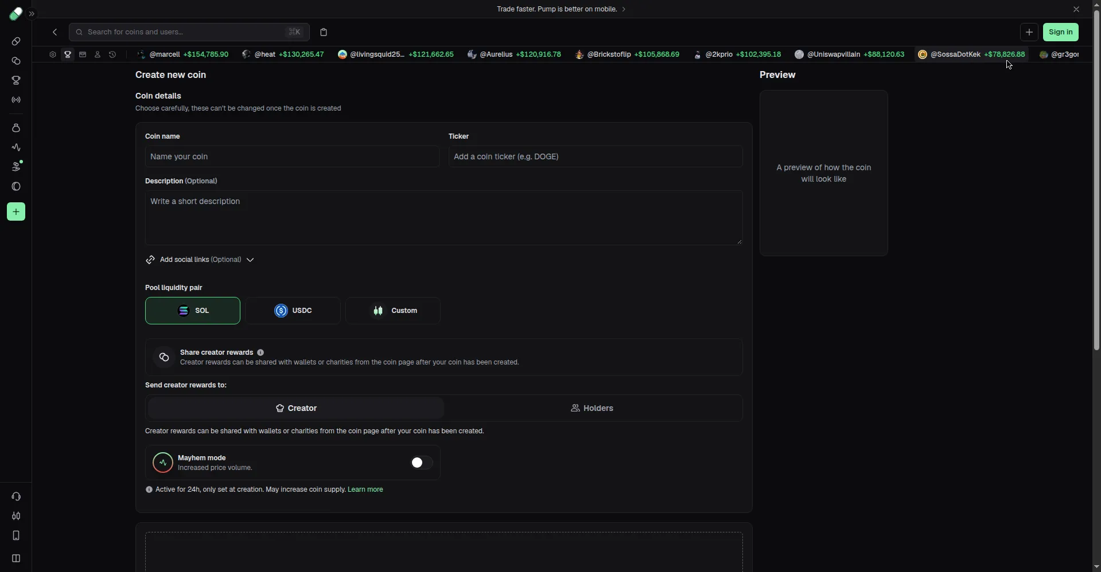Expand the sidebar with double-chevron icon
Image resolution: width=1101 pixels, height=572 pixels.
point(32,14)
